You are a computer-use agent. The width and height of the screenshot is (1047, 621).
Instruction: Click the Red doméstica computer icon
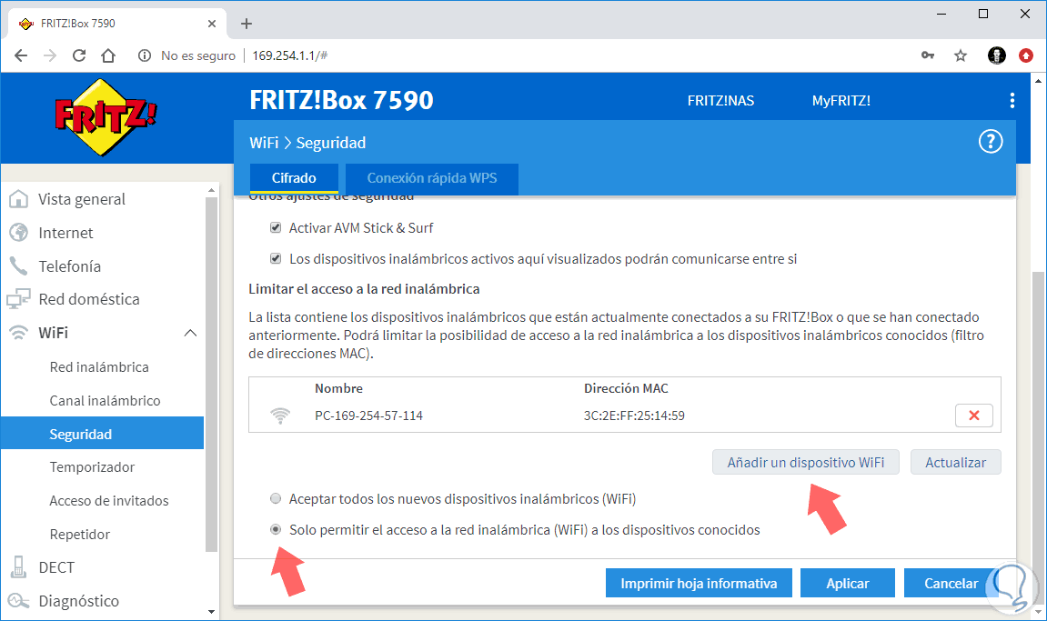click(19, 298)
